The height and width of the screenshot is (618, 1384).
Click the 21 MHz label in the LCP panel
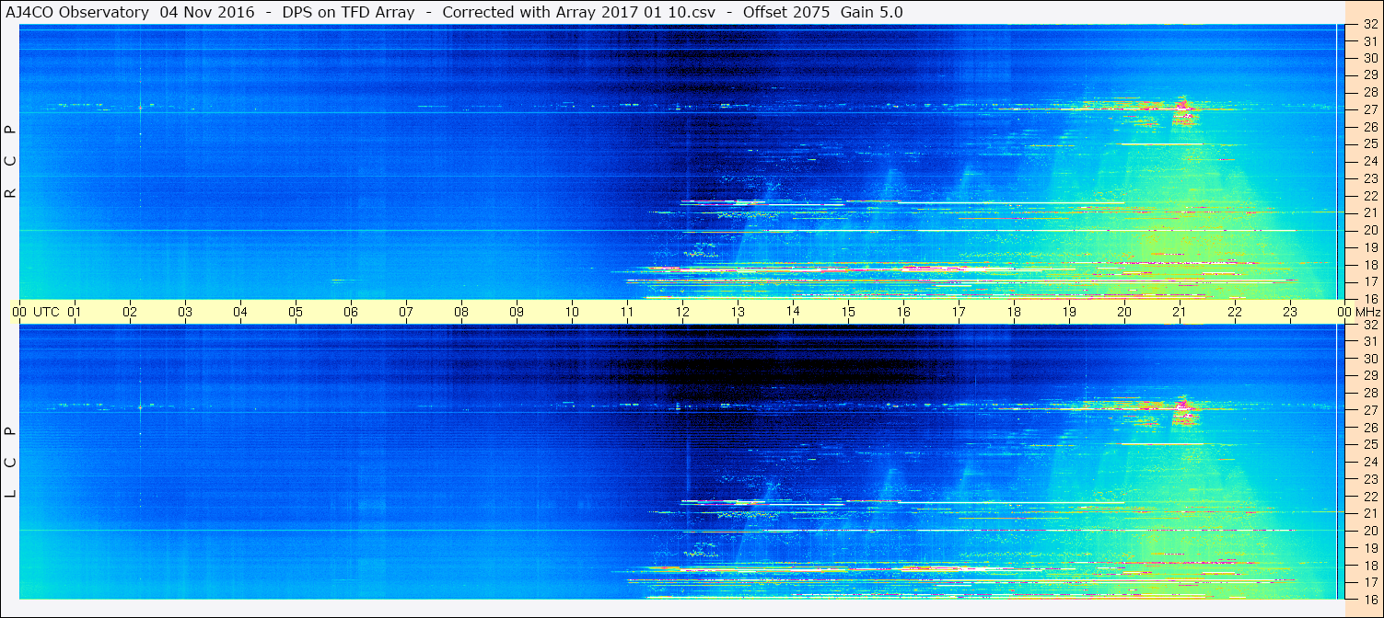(x=1370, y=513)
